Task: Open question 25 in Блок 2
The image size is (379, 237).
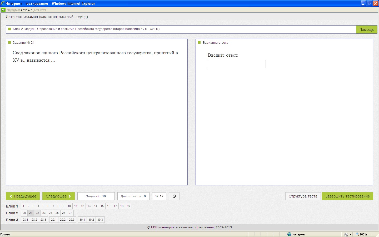Action: 57,213
